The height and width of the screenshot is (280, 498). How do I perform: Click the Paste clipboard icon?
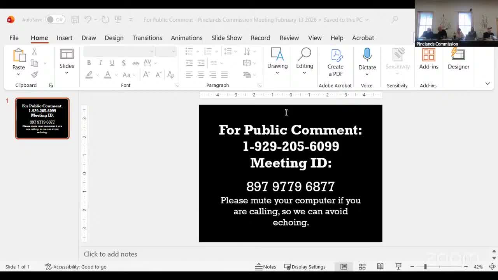(x=19, y=56)
